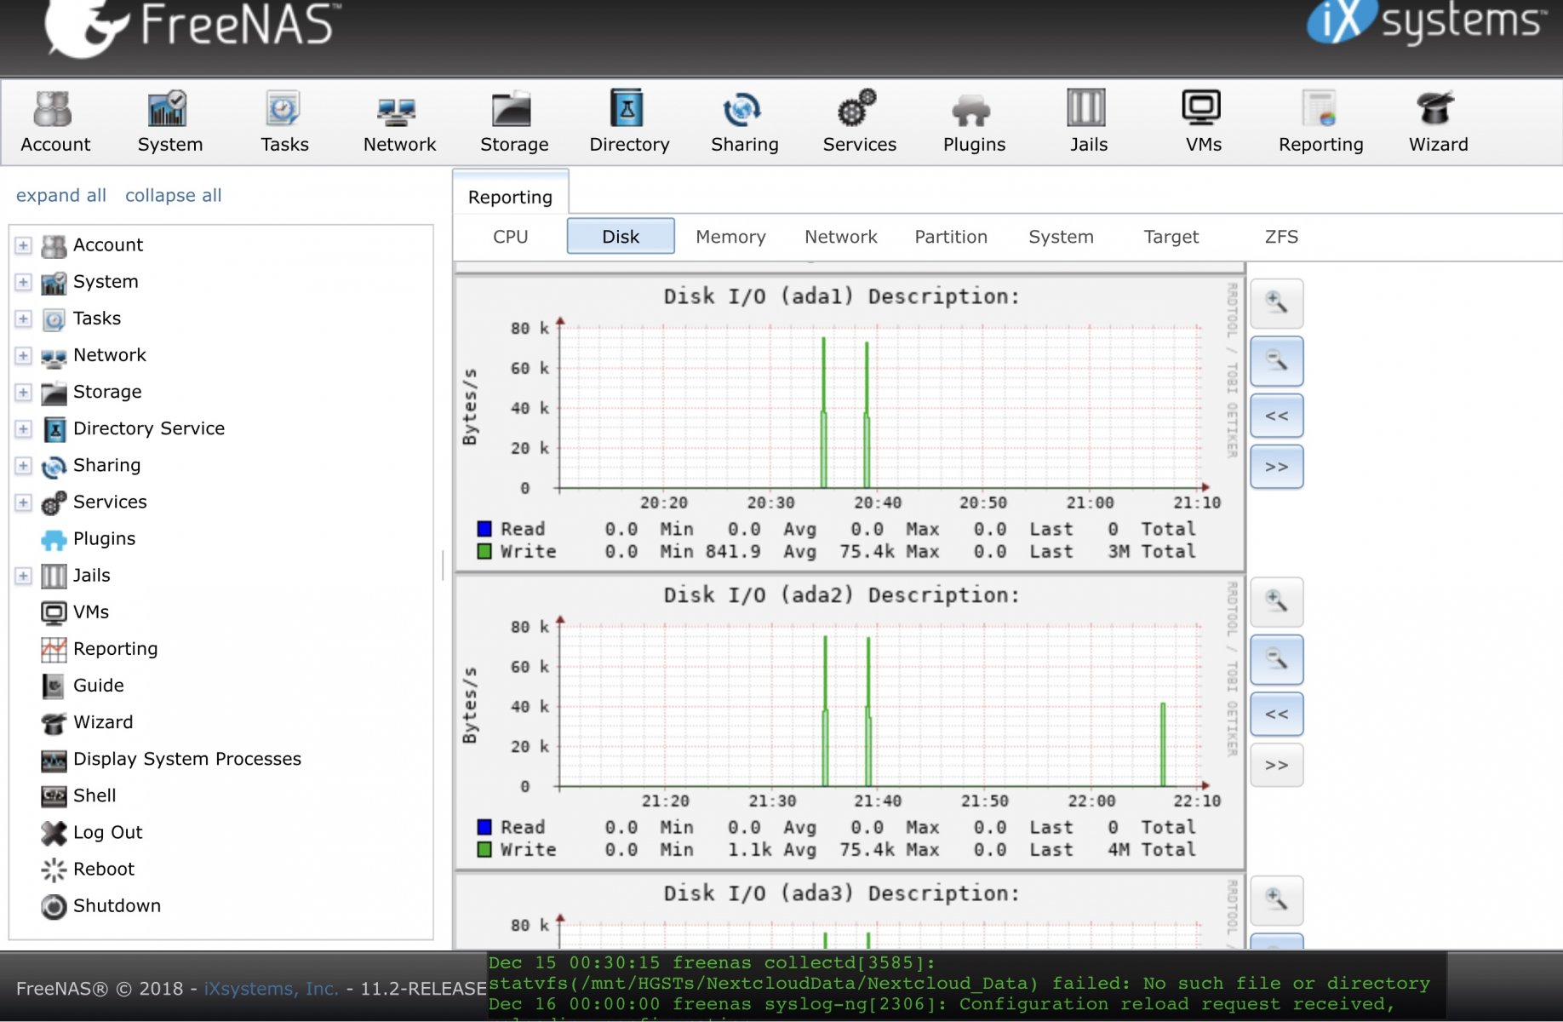This screenshot has height=1022, width=1563.
Task: Click the ada1 Disk I/O graph
Action: (x=850, y=423)
